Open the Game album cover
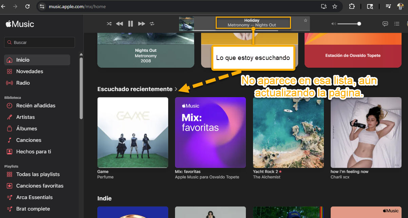Screen dimensions: 408x218 (x=133, y=132)
